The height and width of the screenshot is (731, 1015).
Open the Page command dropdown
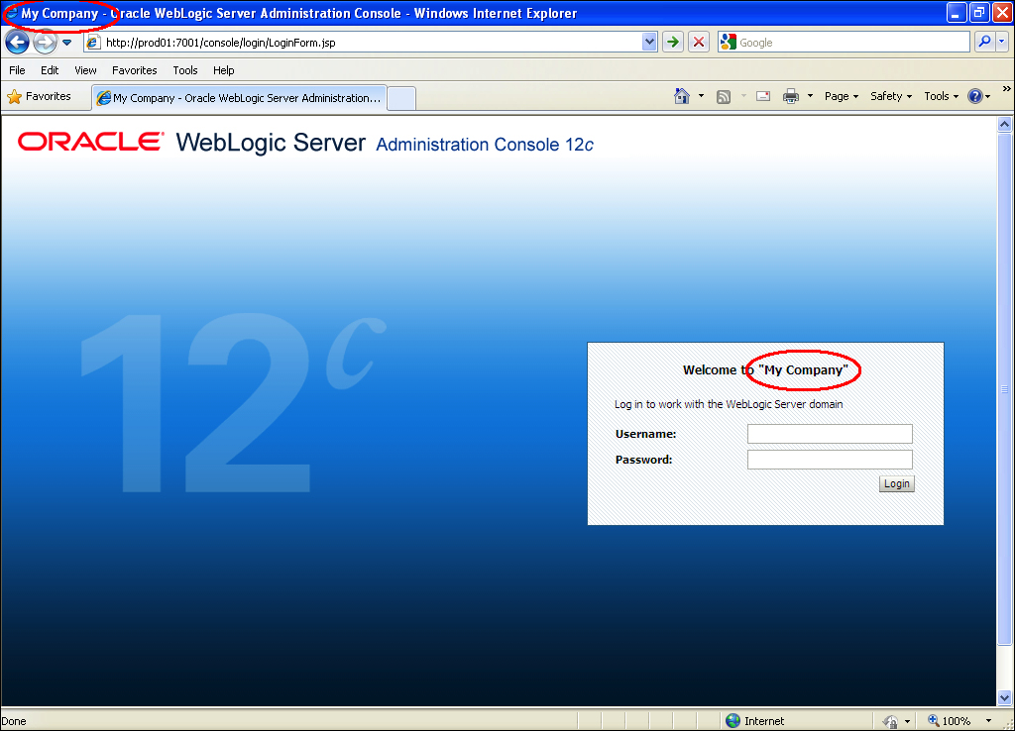842,96
